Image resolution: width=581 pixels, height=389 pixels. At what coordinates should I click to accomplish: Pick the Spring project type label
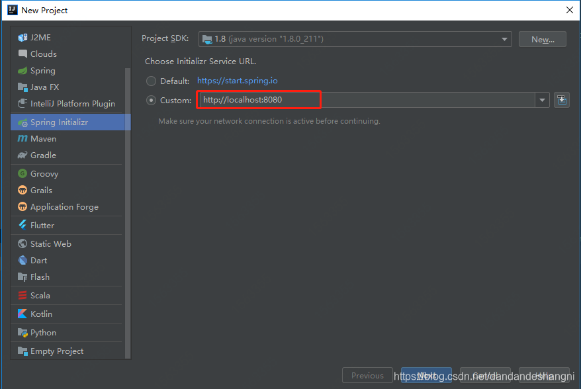click(x=43, y=70)
